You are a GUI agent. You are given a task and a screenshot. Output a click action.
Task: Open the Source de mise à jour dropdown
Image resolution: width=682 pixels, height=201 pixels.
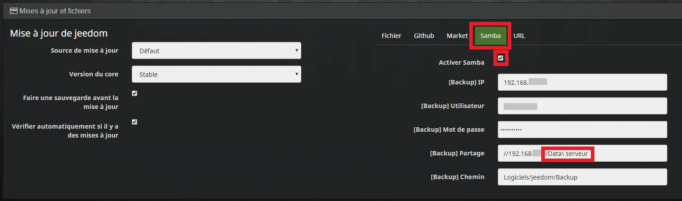[x=216, y=50]
